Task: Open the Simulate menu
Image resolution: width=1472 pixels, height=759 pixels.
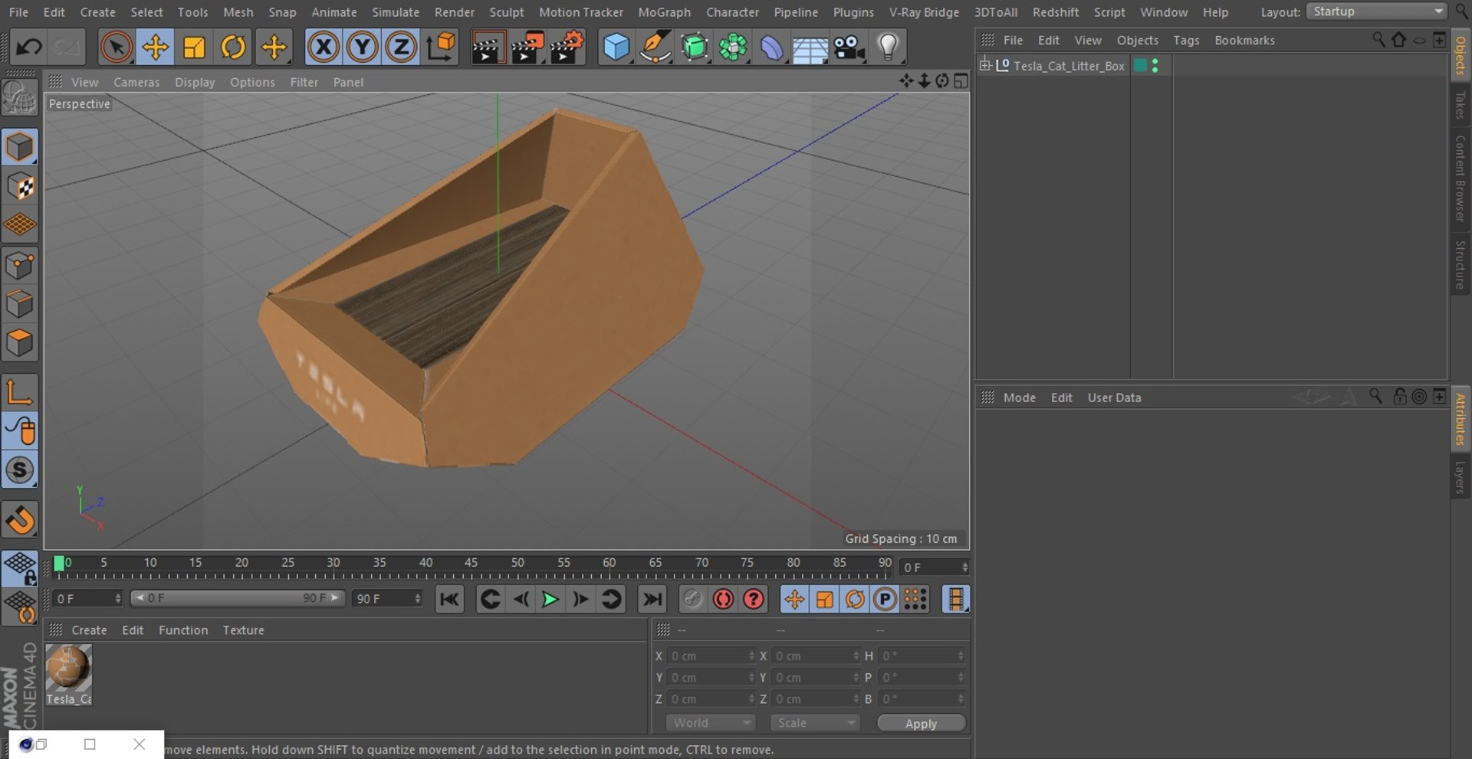Action: pos(396,12)
